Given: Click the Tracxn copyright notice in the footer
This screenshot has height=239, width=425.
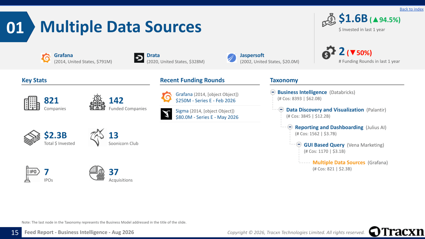Looking at the screenshot, I should coord(296,233).
